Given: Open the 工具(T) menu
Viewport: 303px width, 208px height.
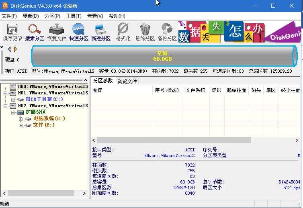Looking at the screenshot, I should (74, 16).
